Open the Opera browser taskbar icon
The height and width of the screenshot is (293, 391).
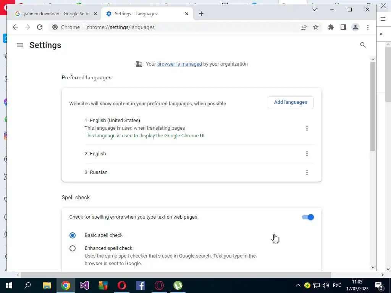122,285
